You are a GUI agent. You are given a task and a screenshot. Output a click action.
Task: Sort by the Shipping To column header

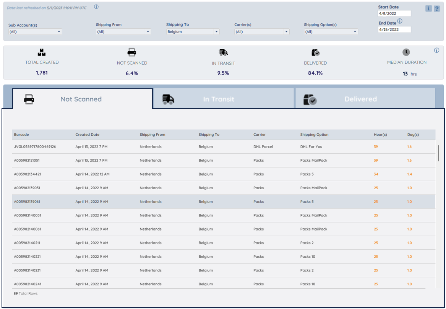click(x=209, y=135)
